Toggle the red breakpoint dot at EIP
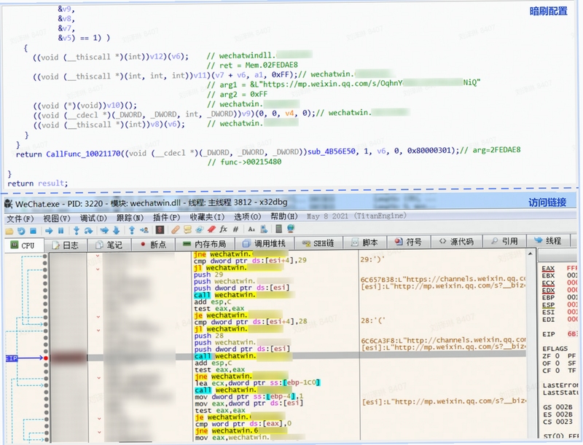The width and height of the screenshot is (583, 445). click(46, 358)
